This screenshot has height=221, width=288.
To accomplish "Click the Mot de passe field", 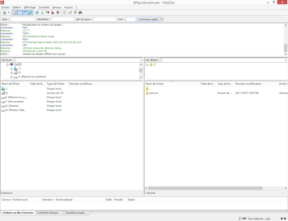I will pyautogui.click(x=105, y=19).
